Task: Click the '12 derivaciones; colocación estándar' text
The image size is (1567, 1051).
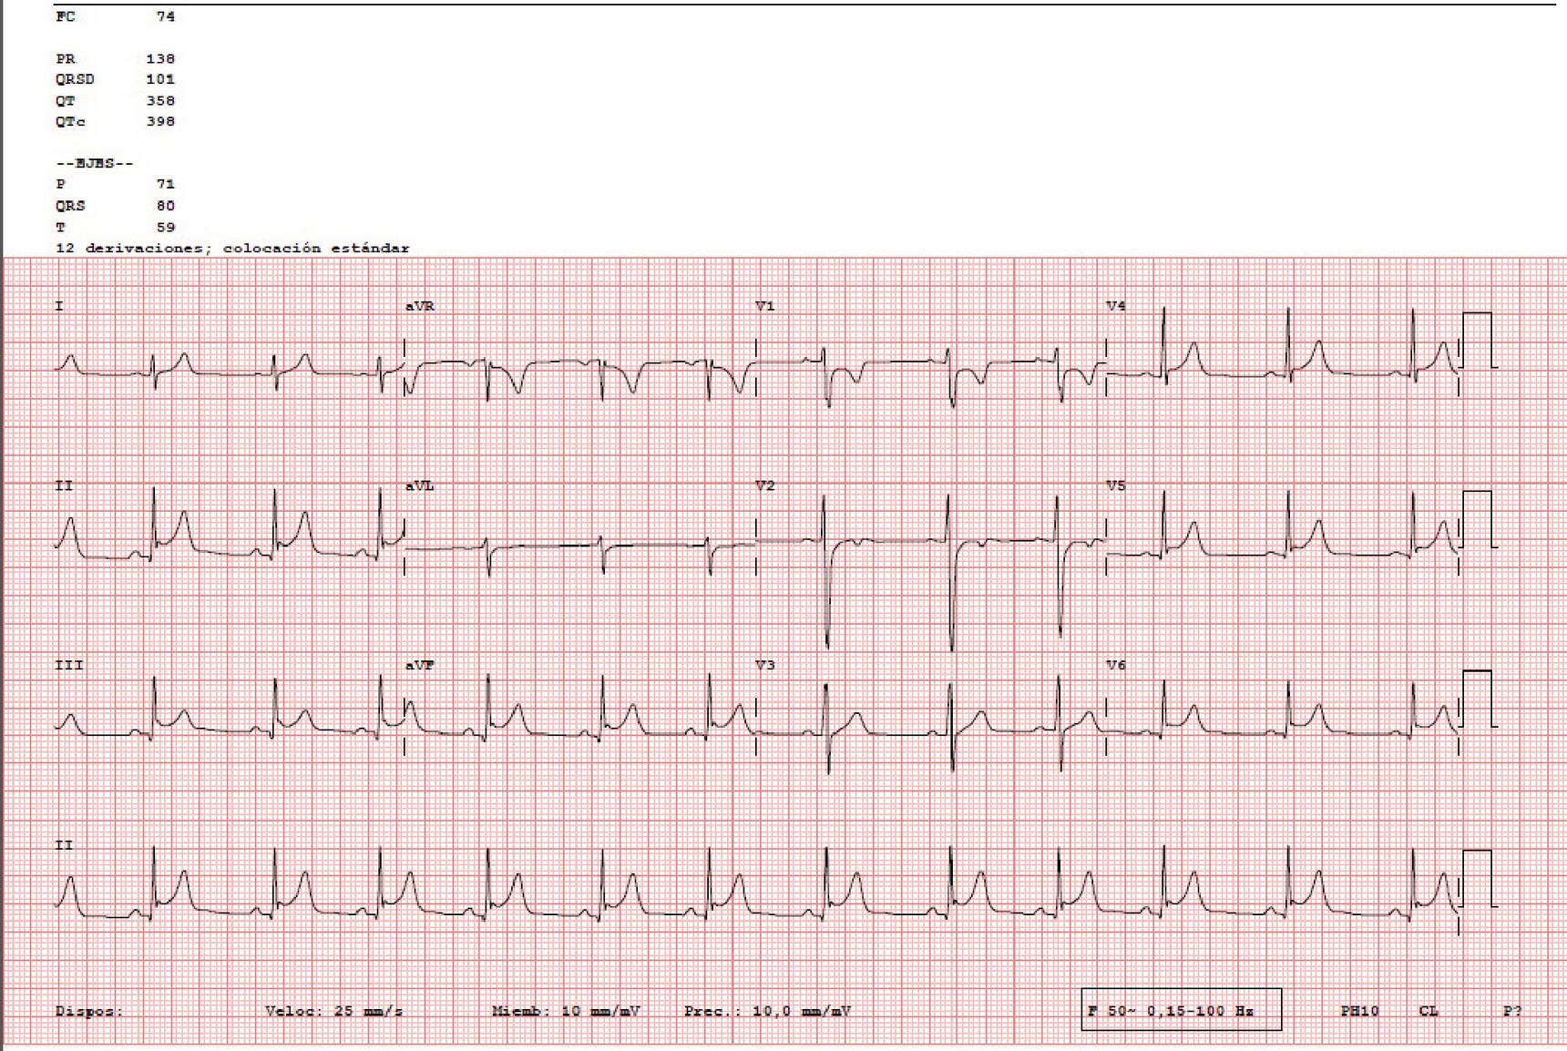Action: (232, 248)
